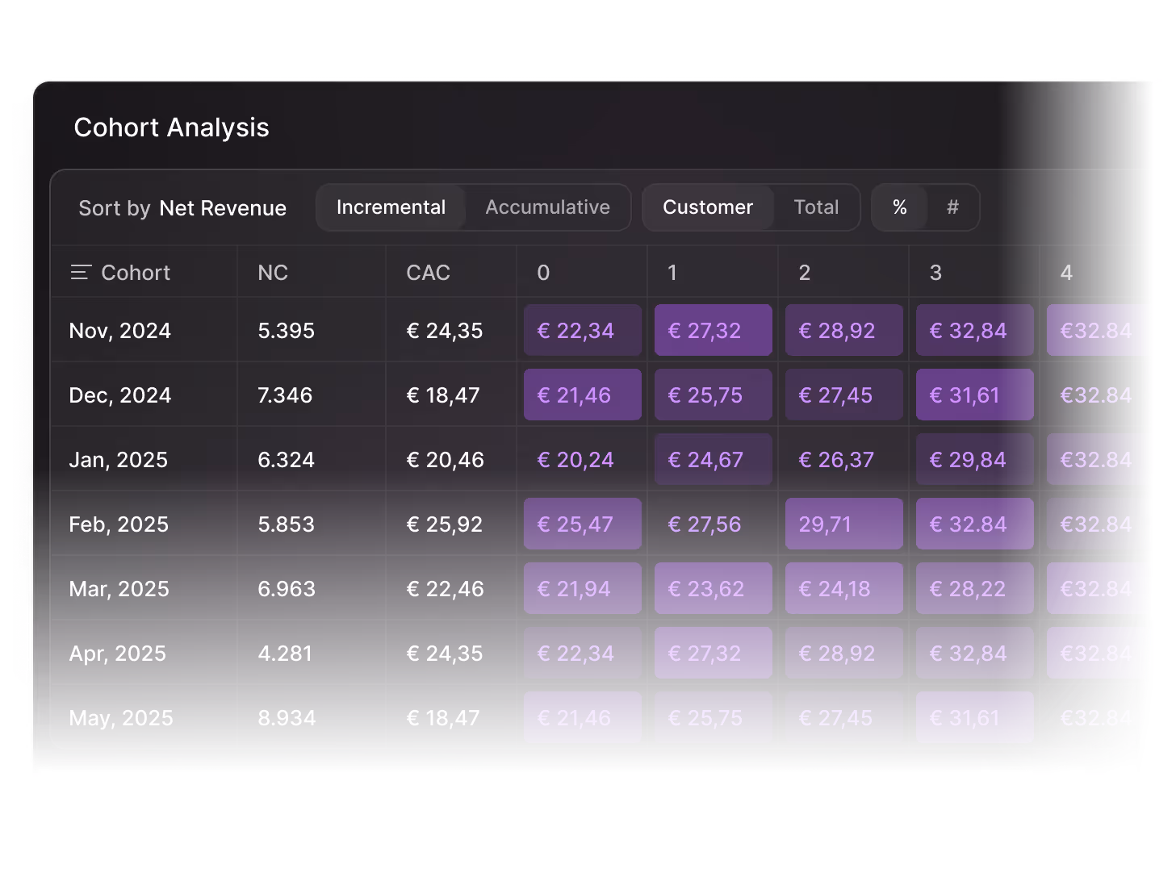Viewport: 1176px width, 873px height.
Task: Select the # display mode
Action: [952, 207]
